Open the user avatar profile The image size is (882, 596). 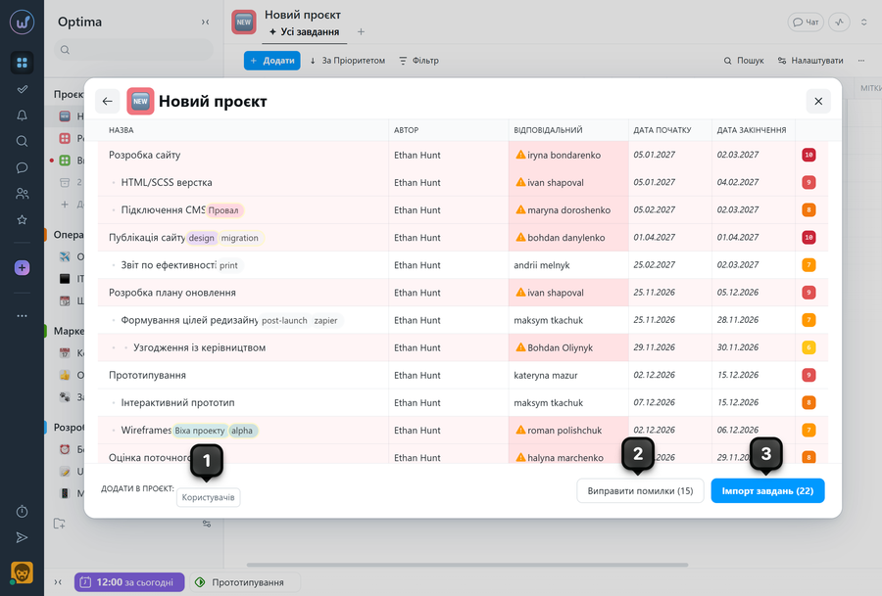coord(22,573)
